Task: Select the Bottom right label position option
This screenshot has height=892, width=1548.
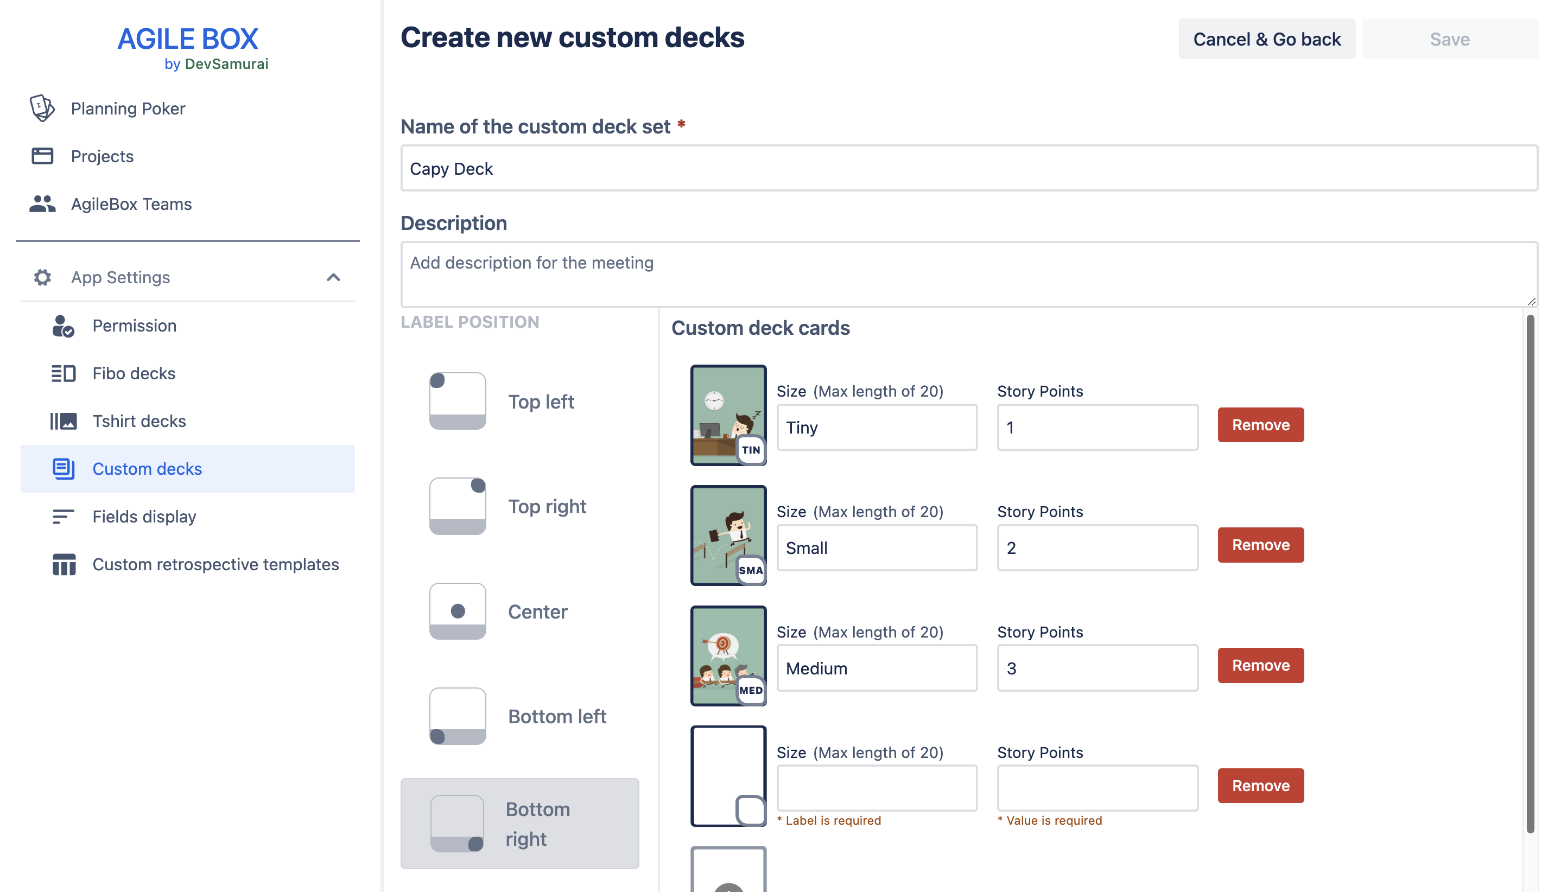Action: tap(519, 823)
